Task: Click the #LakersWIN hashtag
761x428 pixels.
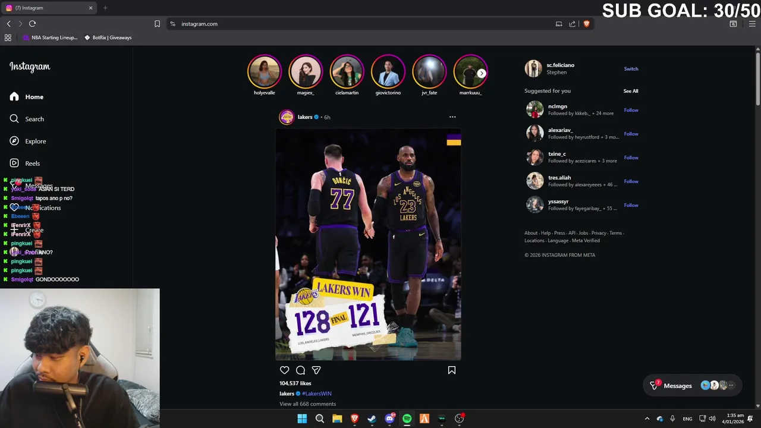Action: point(316,394)
